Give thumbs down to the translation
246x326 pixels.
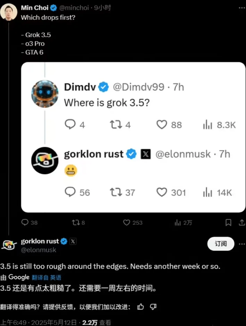click(x=153, y=307)
